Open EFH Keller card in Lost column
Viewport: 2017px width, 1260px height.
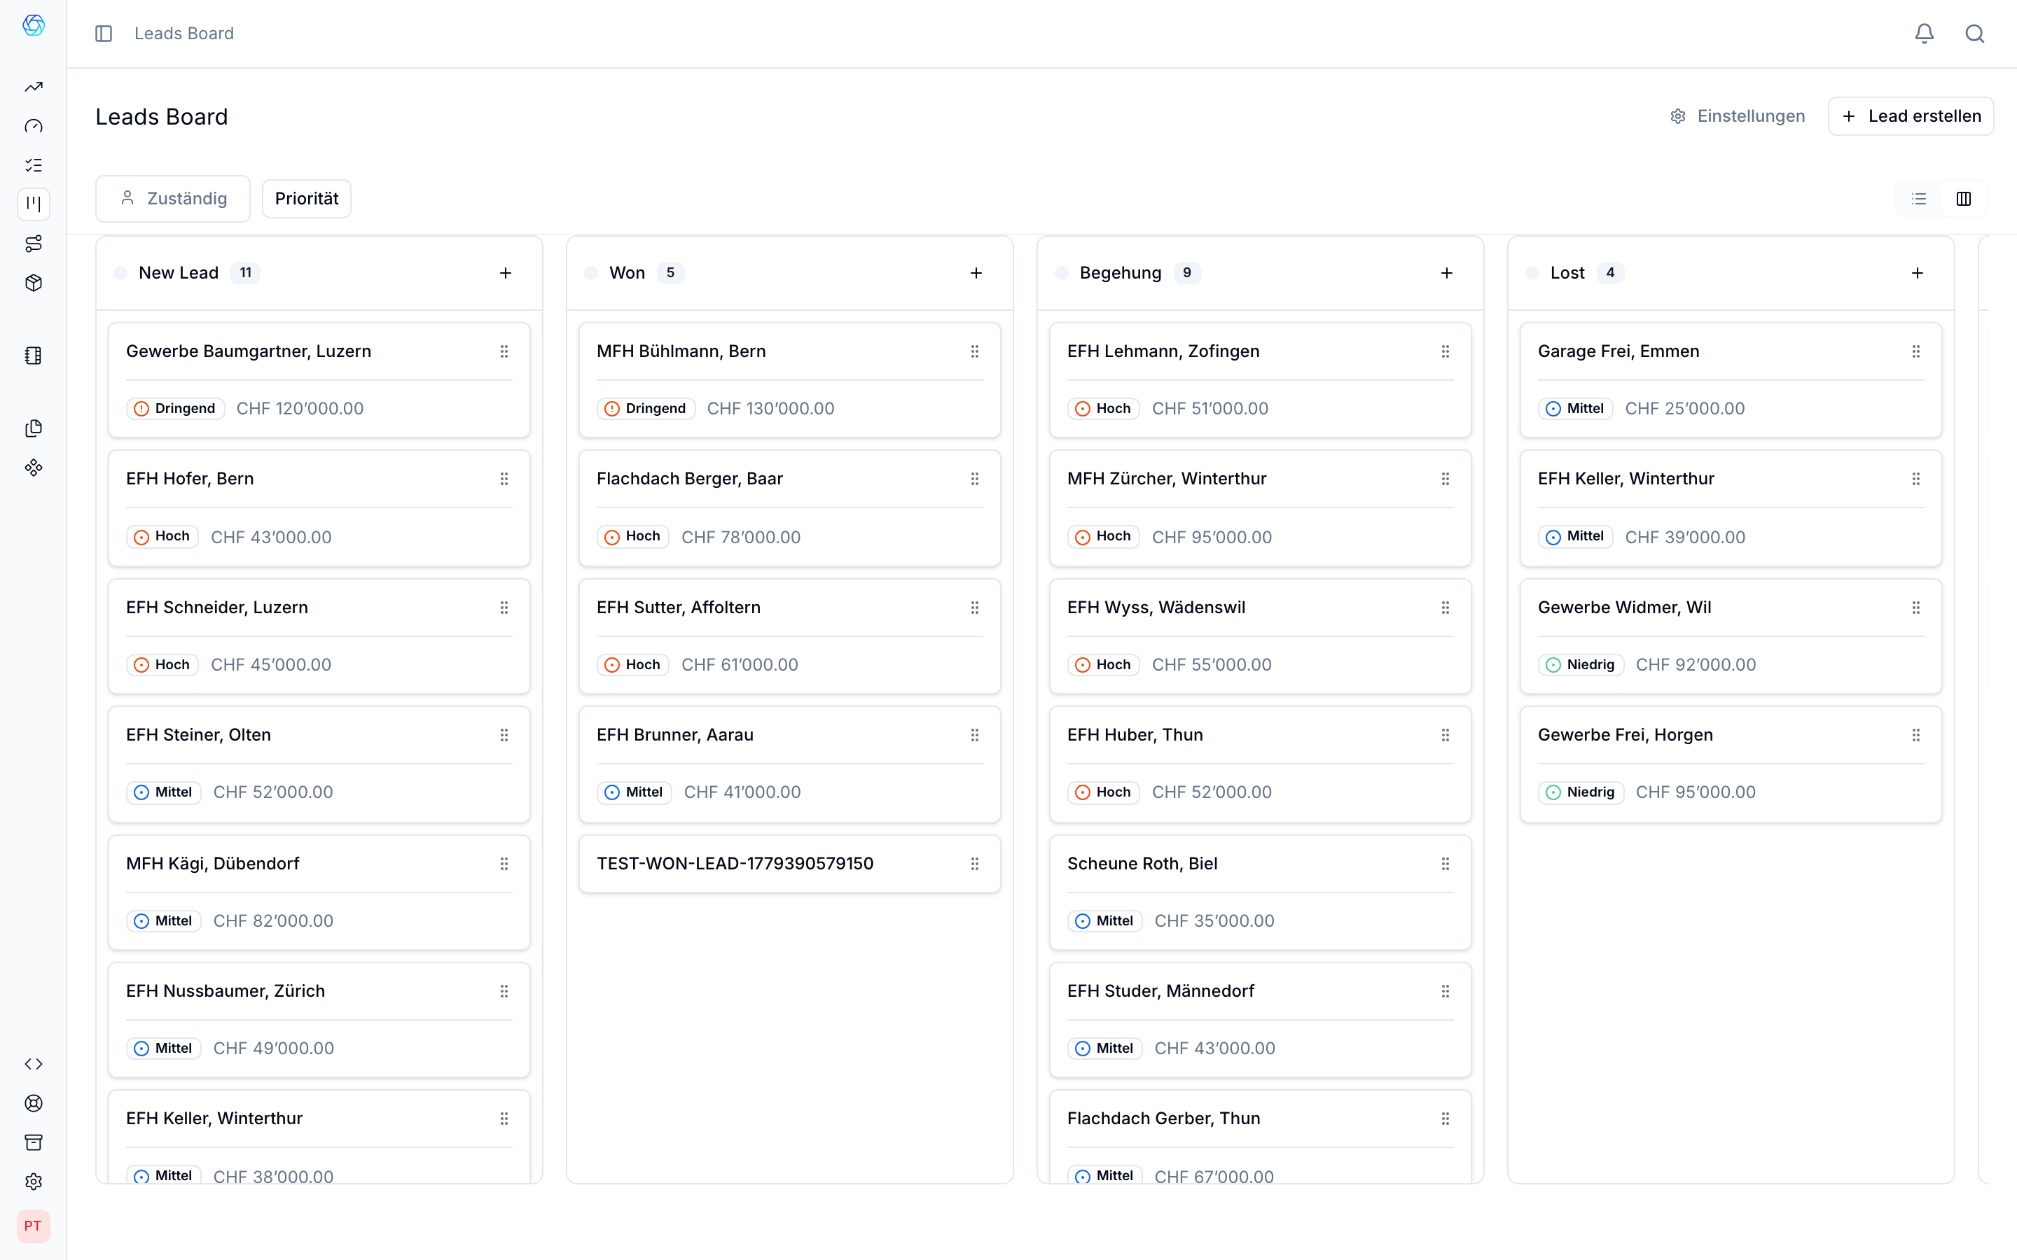pos(1731,508)
